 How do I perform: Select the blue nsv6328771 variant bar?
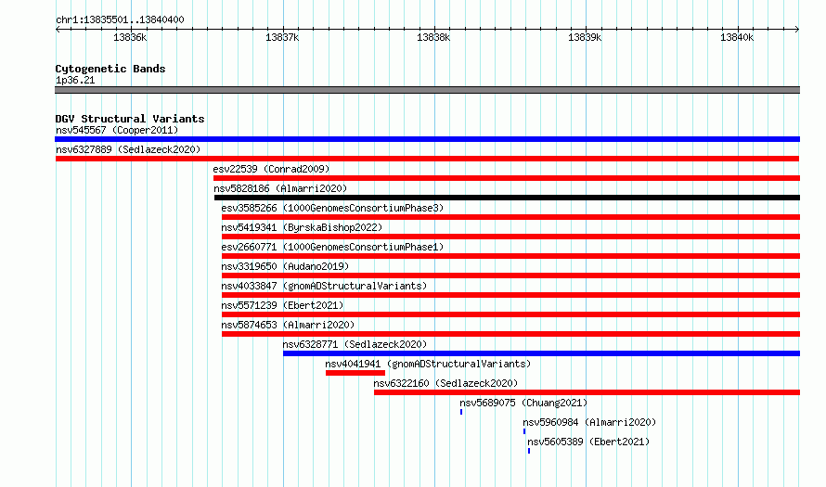click(x=541, y=353)
